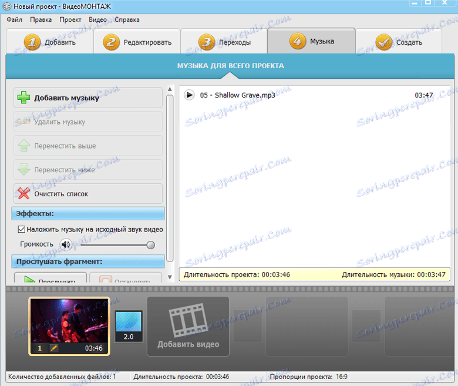Click the number 3 icon on Переходы tab
This screenshot has height=386, width=458.
pyautogui.click(x=207, y=42)
